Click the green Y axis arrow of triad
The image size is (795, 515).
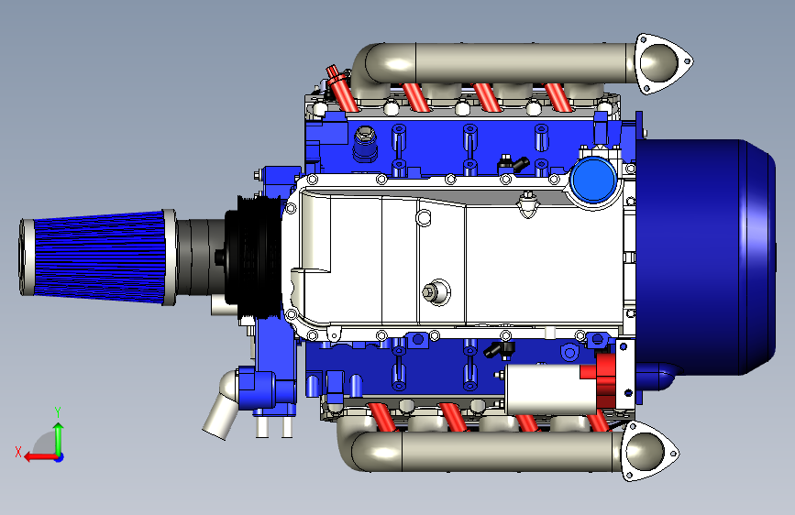[x=59, y=438]
